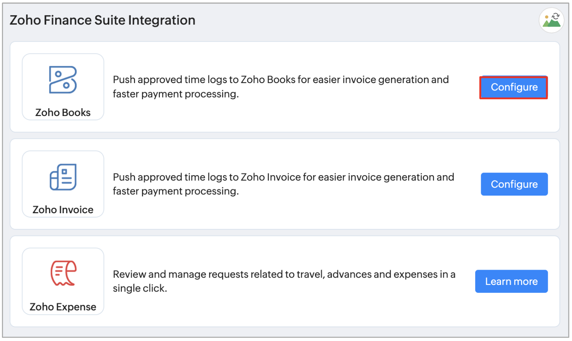Click the image refresh icon at top right
Screen dimensions: 572x341
click(552, 20)
